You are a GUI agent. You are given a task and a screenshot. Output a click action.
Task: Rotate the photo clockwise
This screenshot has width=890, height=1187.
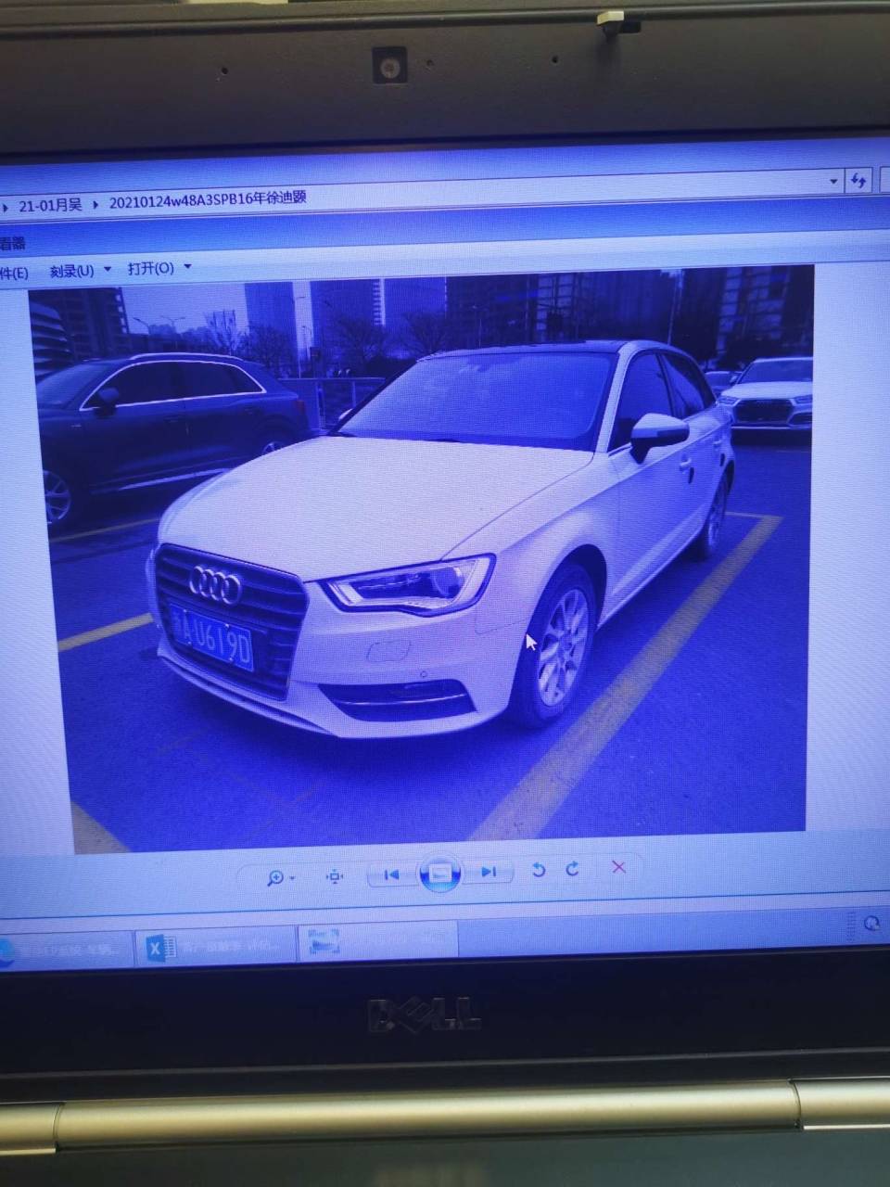(x=573, y=869)
